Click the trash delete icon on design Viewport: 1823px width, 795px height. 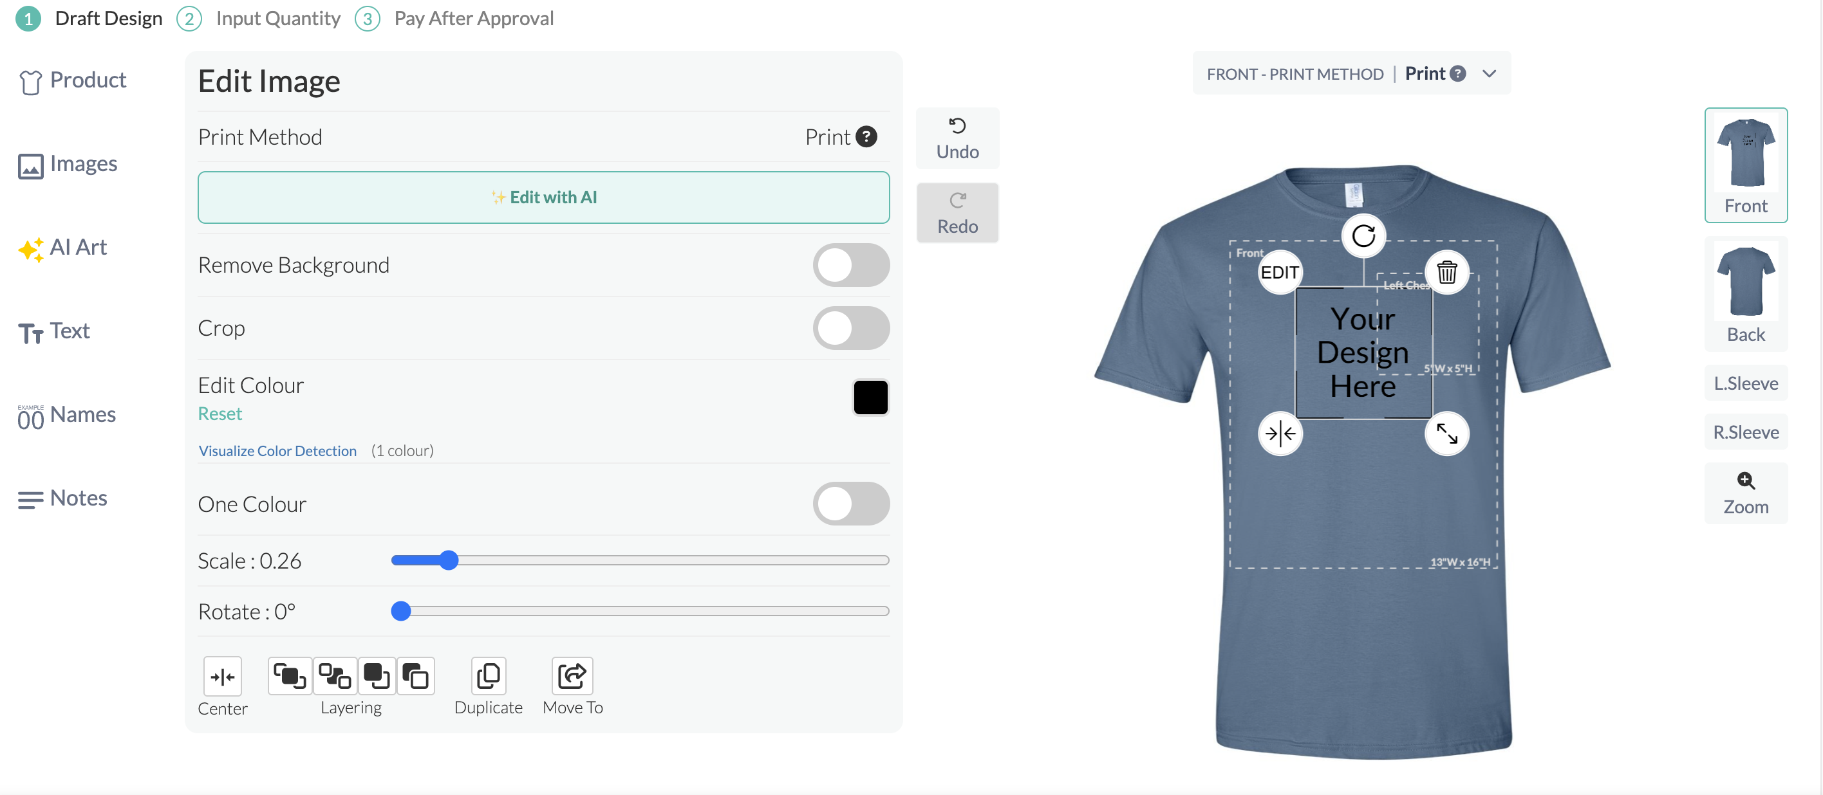(1446, 272)
